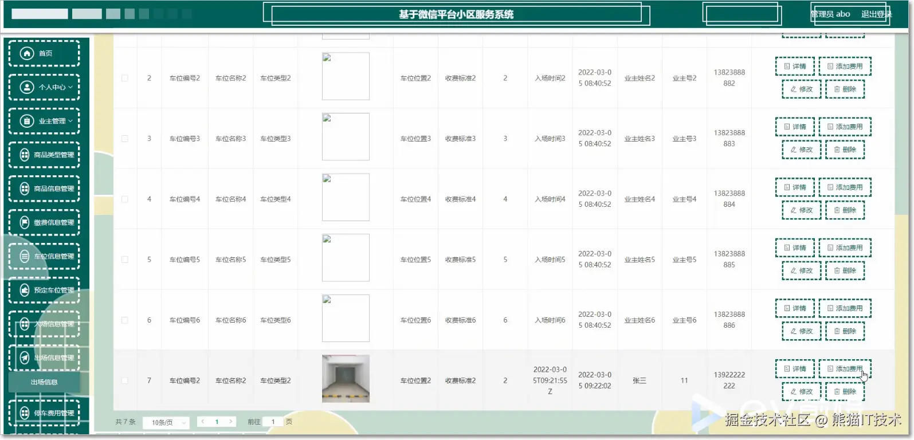
Task: Click the icon for 预定车位管理
Action: pos(25,290)
